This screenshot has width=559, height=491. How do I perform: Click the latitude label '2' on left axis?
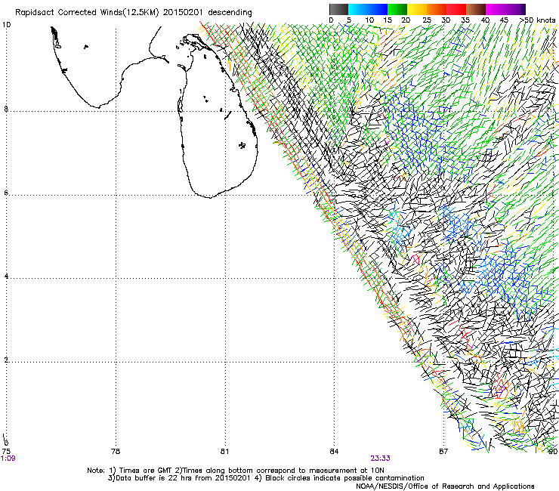pos(6,360)
